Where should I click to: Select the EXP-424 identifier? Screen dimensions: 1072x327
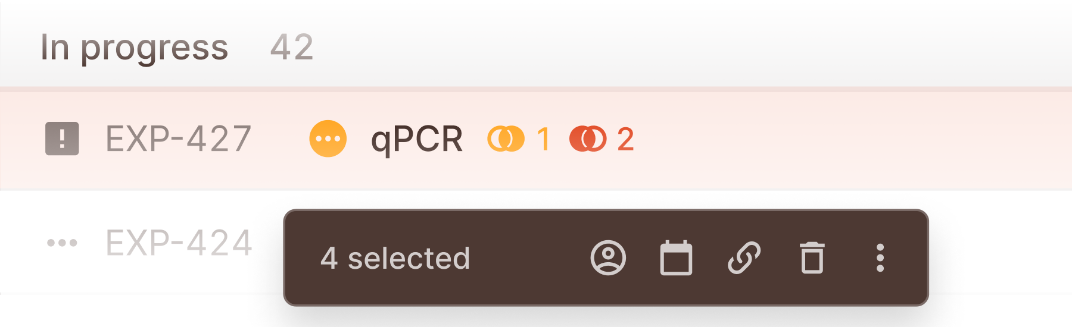179,243
